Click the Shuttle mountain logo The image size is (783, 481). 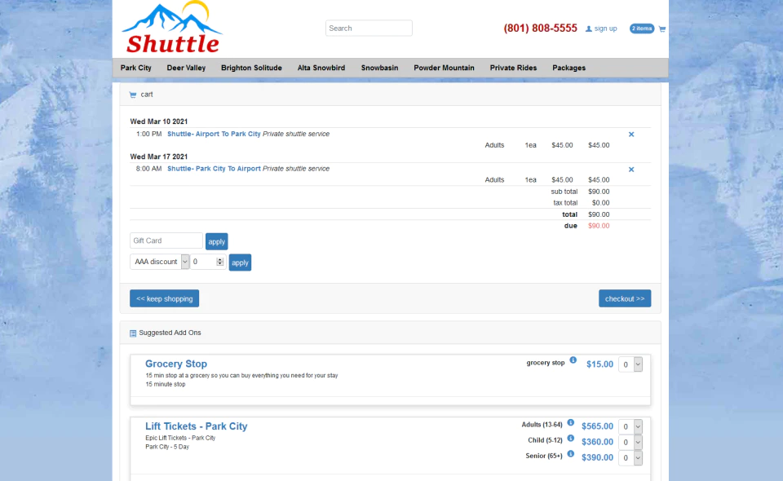172,28
